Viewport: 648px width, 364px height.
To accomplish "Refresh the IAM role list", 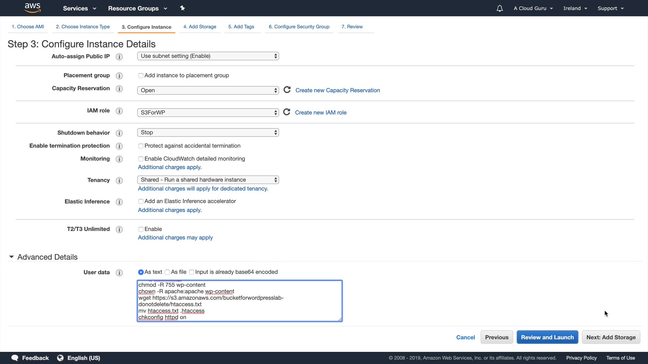I will click(x=287, y=112).
